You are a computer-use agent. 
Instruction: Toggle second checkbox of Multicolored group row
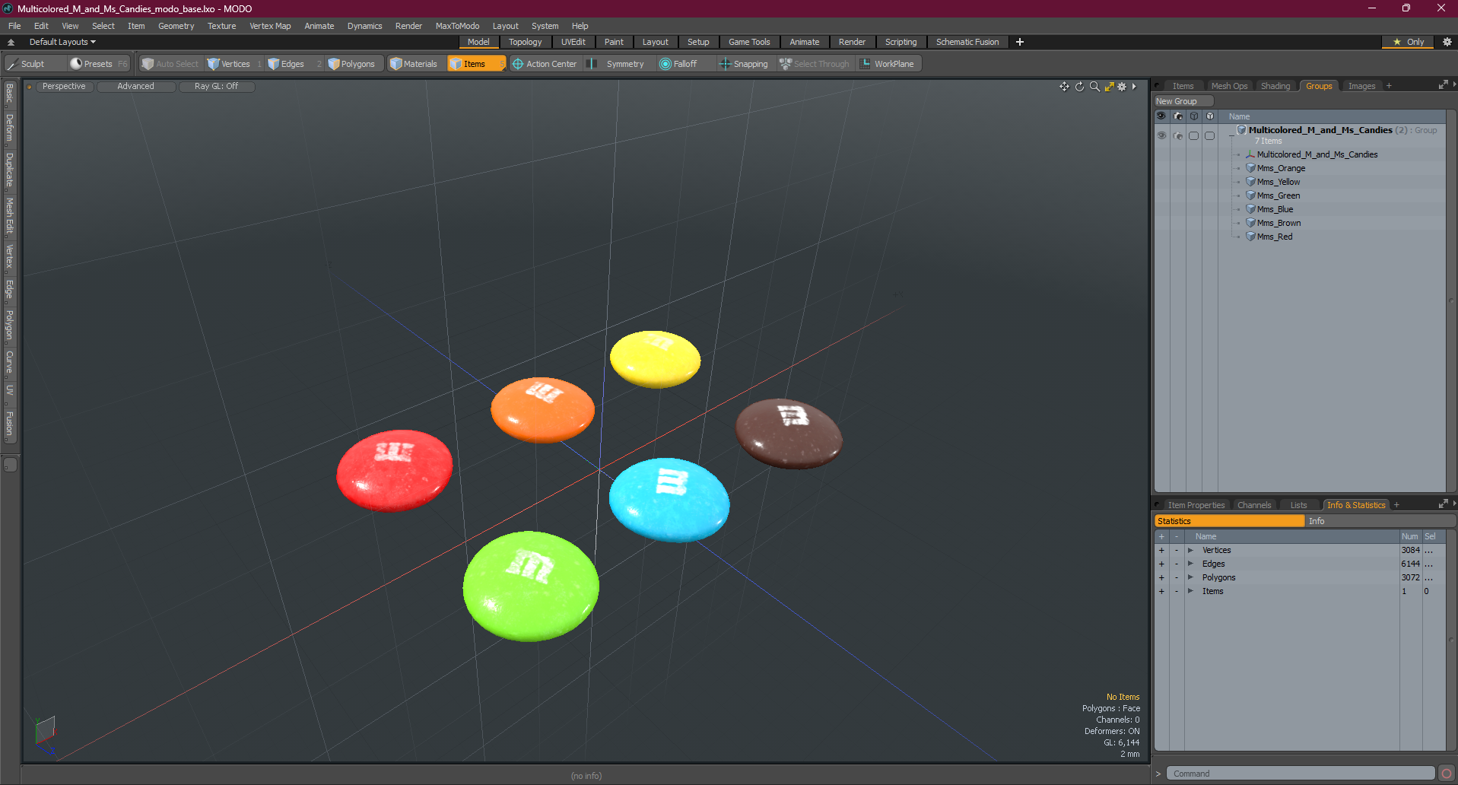pos(1210,135)
